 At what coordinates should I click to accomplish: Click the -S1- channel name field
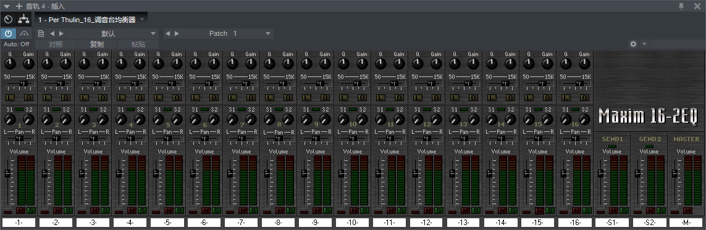(612, 223)
